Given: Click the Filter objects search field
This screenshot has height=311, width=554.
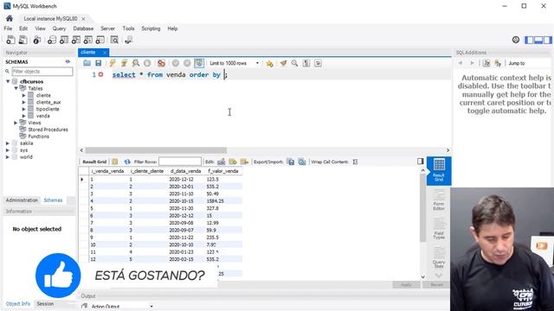Looking at the screenshot, I should point(42,71).
